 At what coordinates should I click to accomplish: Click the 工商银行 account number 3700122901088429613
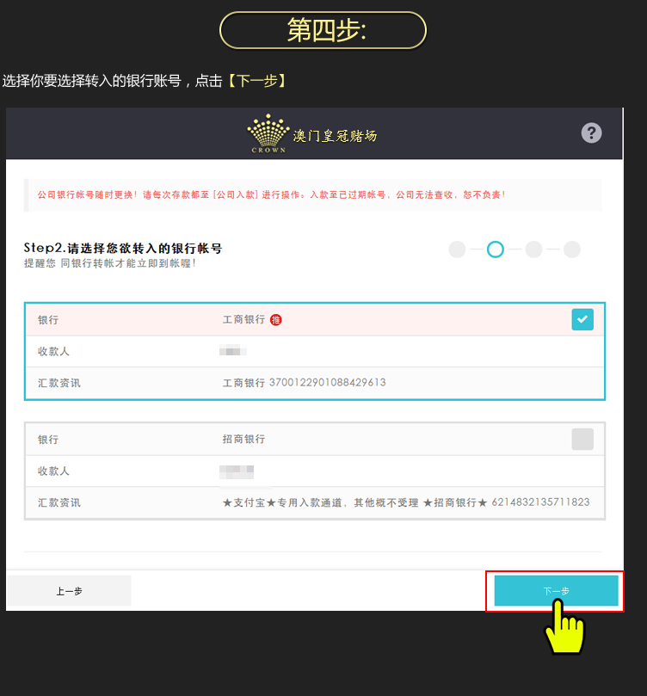(328, 382)
